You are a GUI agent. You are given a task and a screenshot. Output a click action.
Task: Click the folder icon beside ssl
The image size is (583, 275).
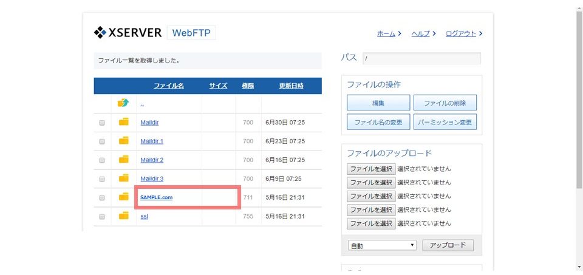click(x=124, y=216)
